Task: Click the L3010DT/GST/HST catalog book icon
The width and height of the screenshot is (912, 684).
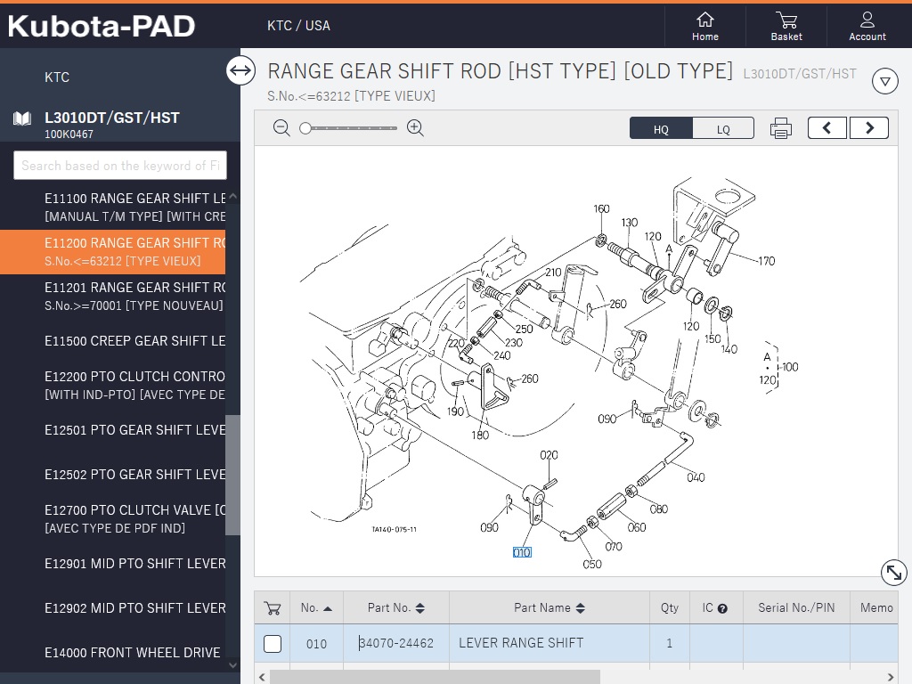Action: pyautogui.click(x=22, y=119)
